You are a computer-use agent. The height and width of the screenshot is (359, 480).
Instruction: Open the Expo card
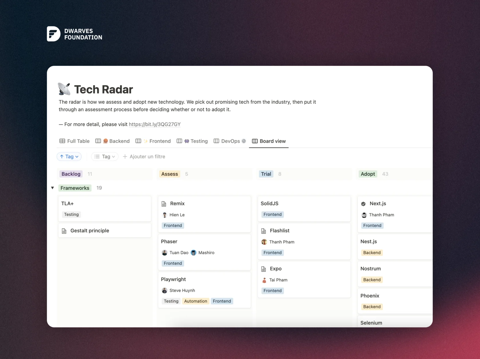(304, 279)
